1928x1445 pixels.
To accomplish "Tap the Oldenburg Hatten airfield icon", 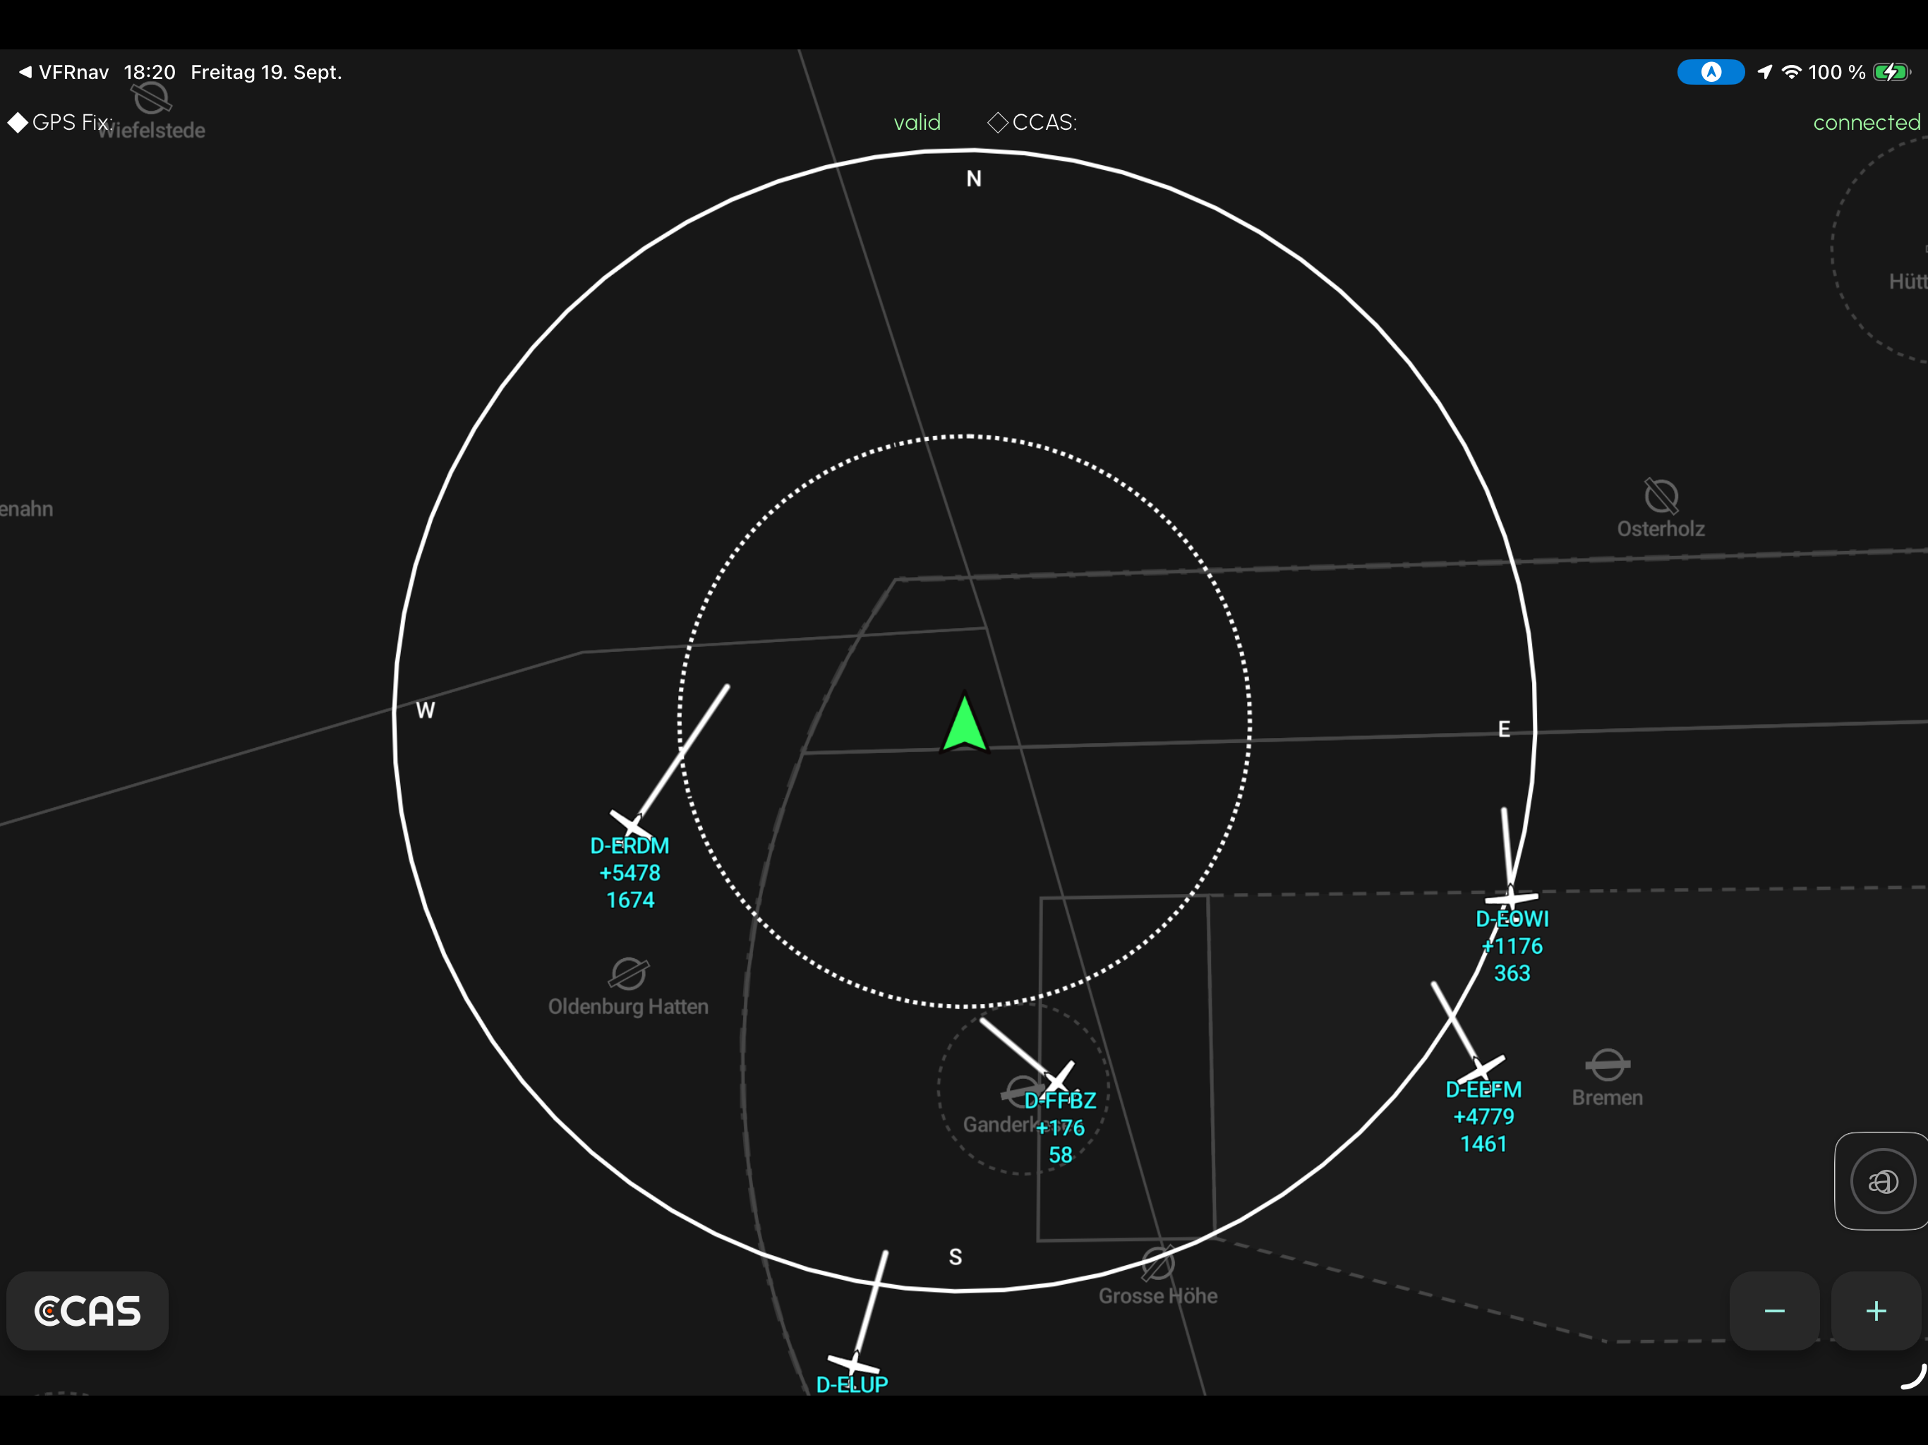I will (x=628, y=973).
